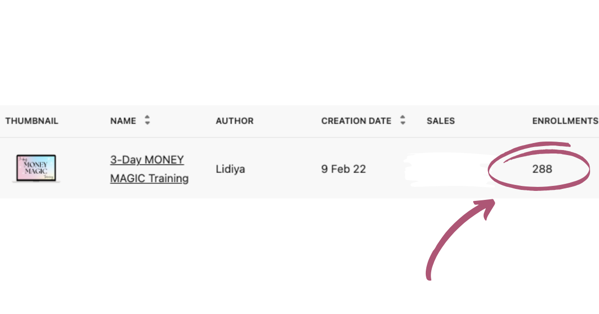599x314 pixels.
Task: Click the MONEY MAGIC laptop thumbnail
Action: click(36, 168)
